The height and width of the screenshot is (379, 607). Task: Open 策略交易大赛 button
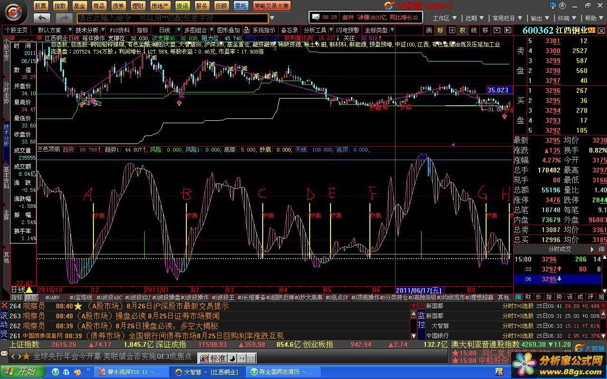coord(271,6)
